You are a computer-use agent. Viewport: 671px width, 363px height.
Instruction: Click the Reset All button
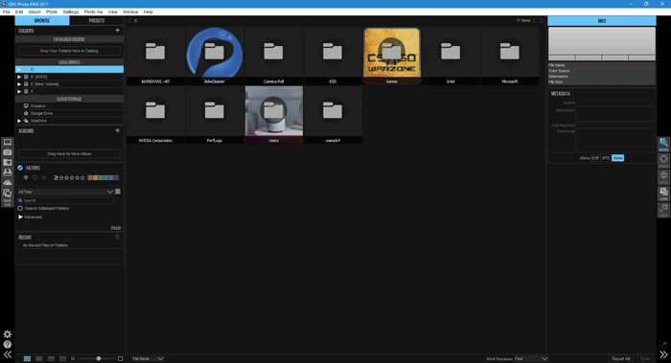621,359
